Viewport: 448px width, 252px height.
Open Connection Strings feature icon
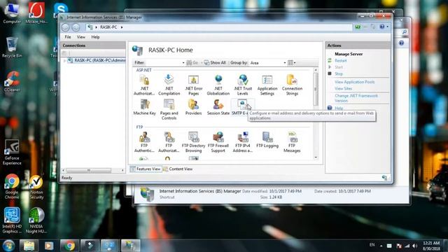pos(292,85)
